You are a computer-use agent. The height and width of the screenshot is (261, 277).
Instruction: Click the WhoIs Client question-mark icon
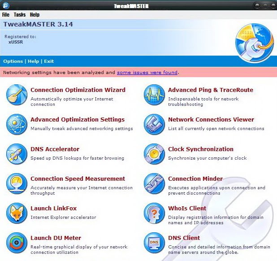pos(154,213)
